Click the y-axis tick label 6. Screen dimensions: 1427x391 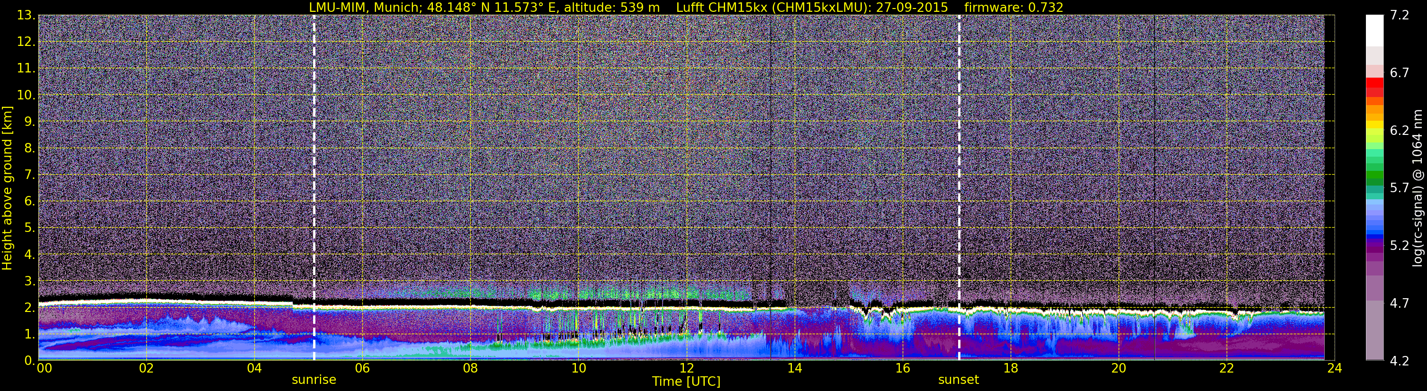[x=30, y=201]
